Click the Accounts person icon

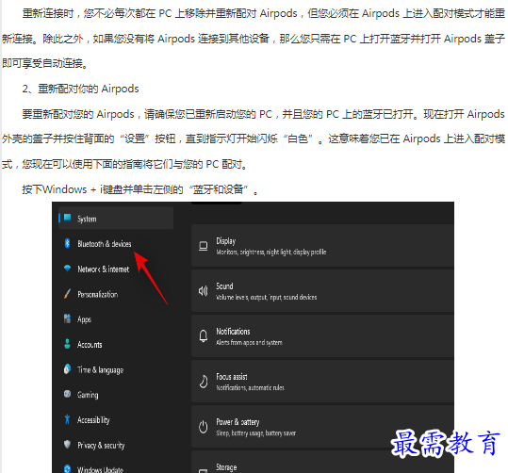(67, 344)
